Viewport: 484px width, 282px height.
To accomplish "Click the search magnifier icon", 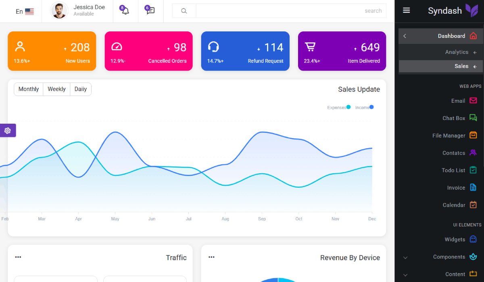I will pyautogui.click(x=184, y=11).
